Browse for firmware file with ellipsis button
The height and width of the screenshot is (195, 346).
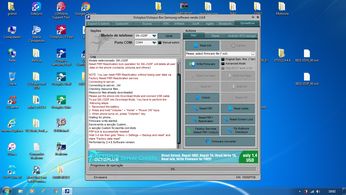point(253,54)
